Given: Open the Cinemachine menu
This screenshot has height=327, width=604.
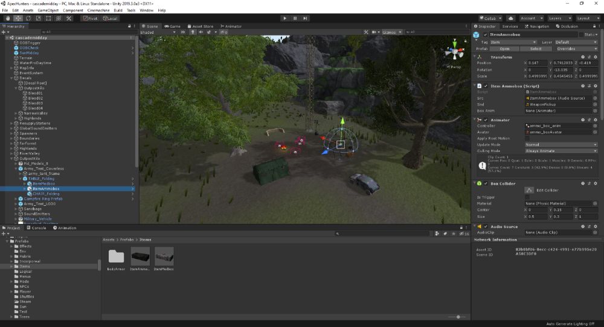Looking at the screenshot, I should pyautogui.click(x=98, y=10).
